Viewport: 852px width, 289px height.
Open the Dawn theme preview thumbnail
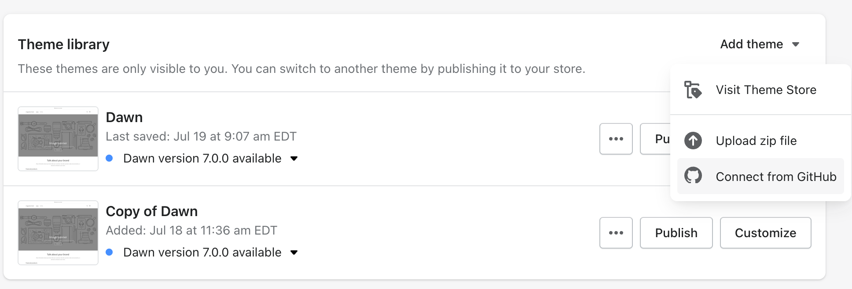tap(58, 139)
